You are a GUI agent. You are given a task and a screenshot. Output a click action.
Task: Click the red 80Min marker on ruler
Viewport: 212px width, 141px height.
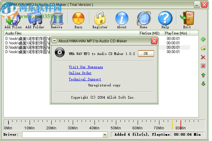[x=181, y=125]
